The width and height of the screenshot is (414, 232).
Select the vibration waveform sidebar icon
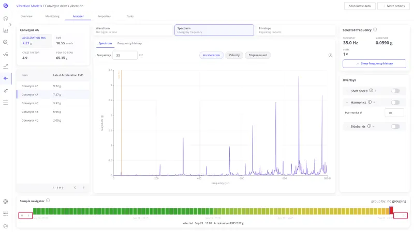tap(6, 78)
